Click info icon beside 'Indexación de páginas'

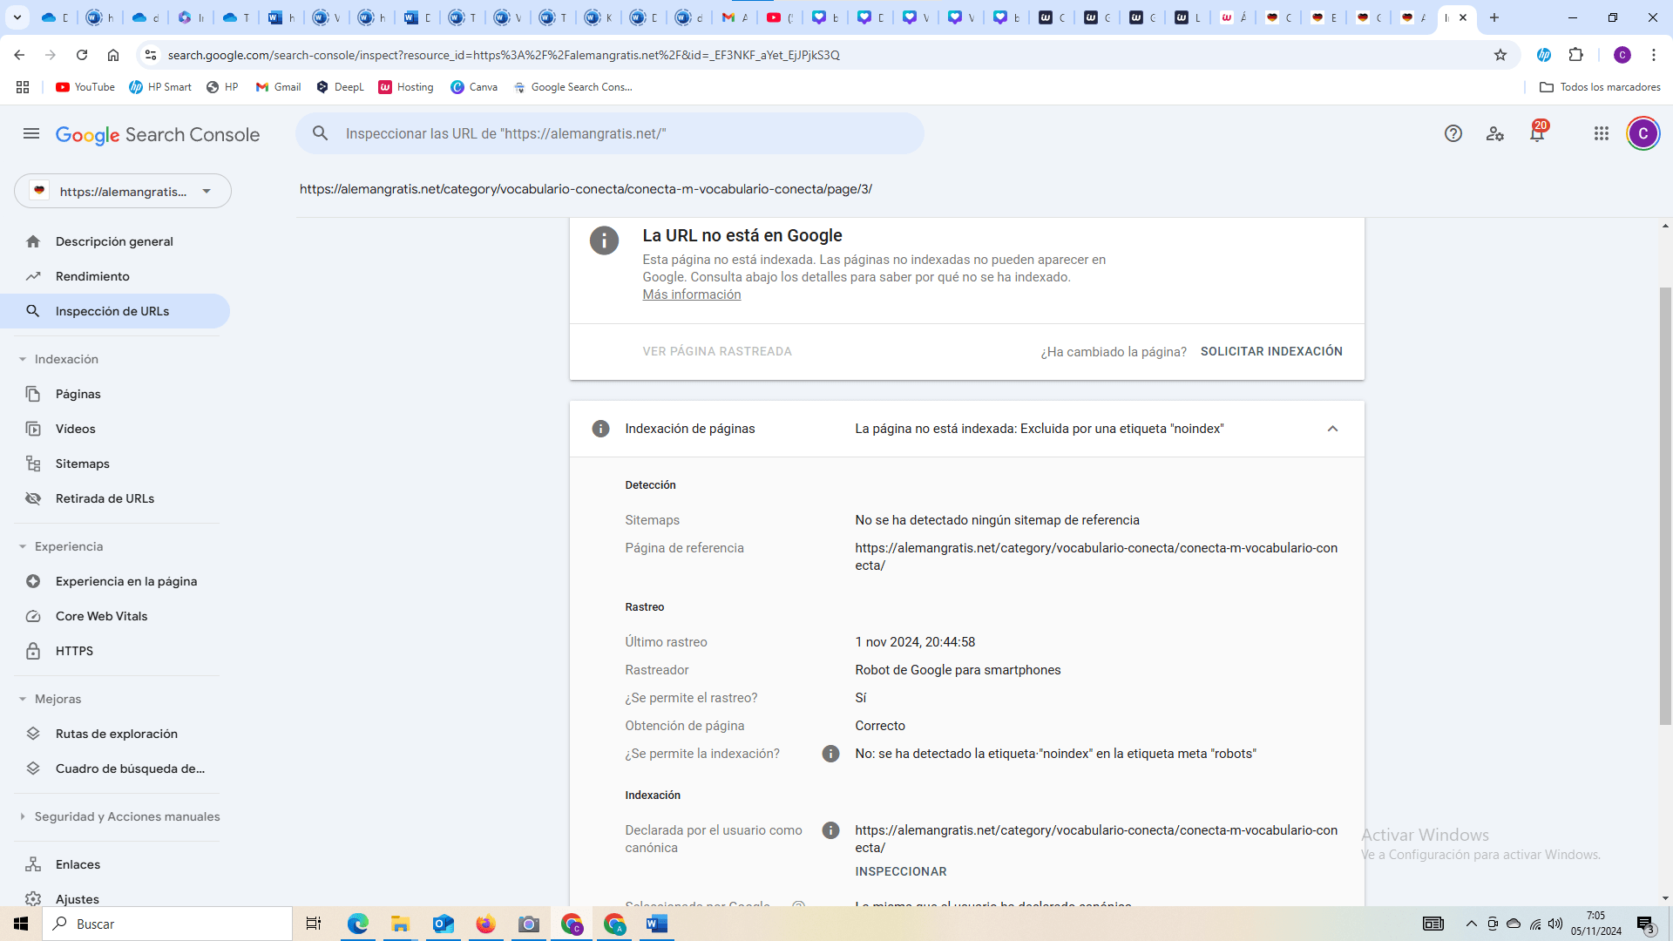coord(600,429)
